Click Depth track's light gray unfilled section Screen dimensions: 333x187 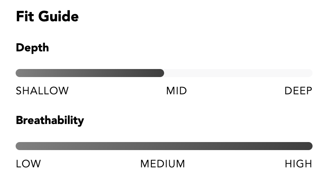click(238, 73)
